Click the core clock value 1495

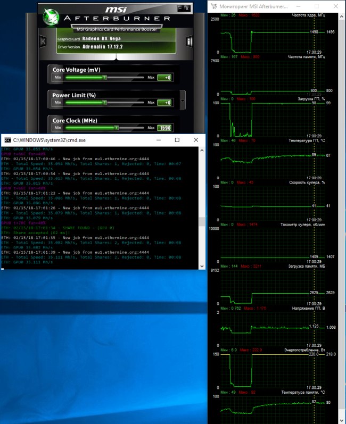[331, 32]
